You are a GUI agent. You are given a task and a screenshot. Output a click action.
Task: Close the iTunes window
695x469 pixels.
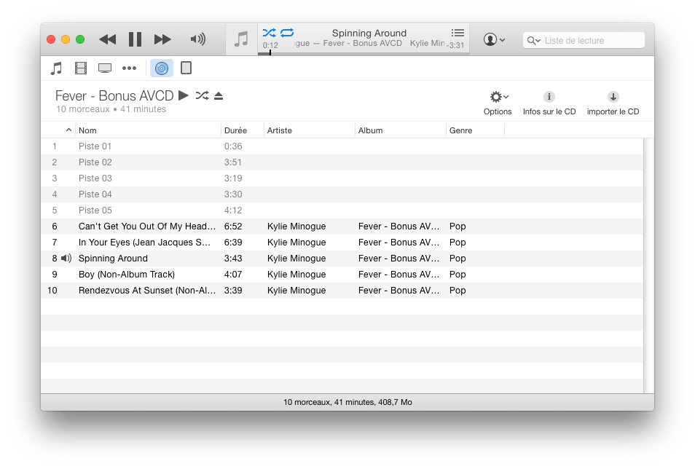click(51, 39)
